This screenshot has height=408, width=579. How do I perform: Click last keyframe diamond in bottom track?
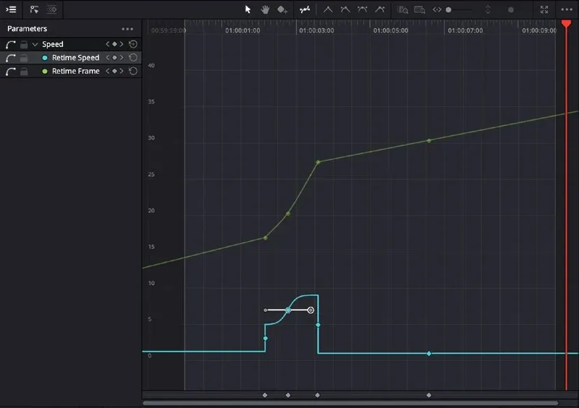pyautogui.click(x=428, y=395)
